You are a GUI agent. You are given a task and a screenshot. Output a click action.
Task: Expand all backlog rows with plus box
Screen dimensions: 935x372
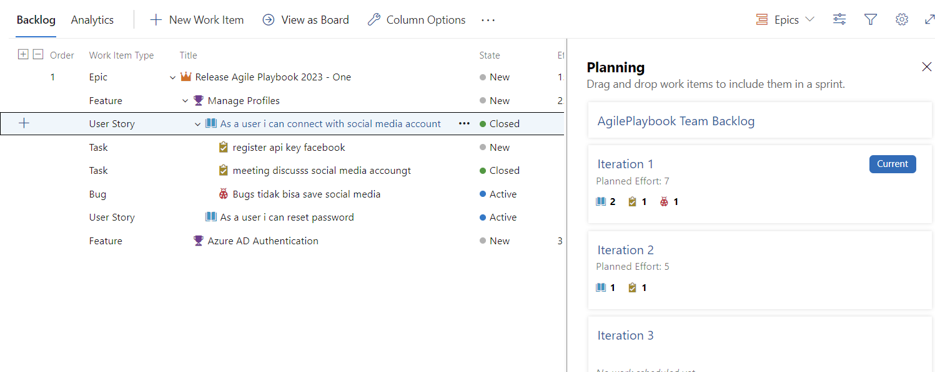point(23,54)
